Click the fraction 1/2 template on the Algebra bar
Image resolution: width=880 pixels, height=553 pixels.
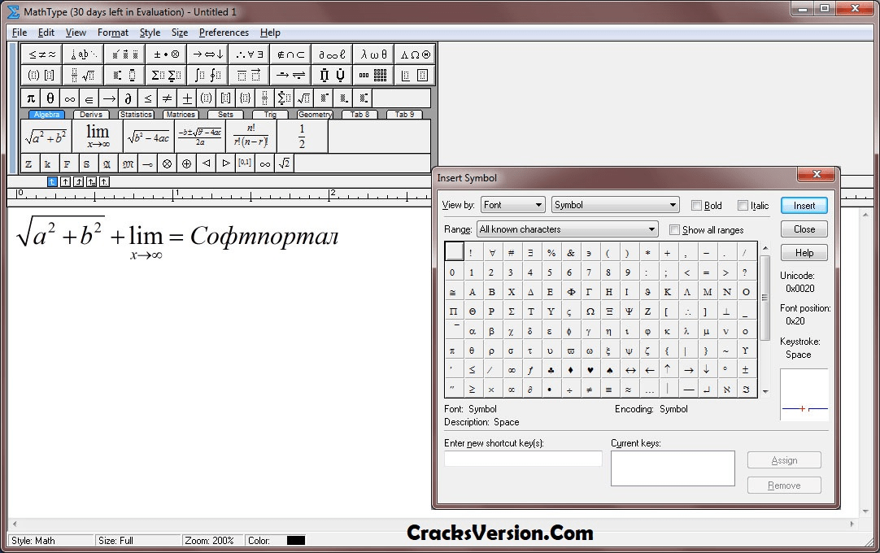[303, 135]
